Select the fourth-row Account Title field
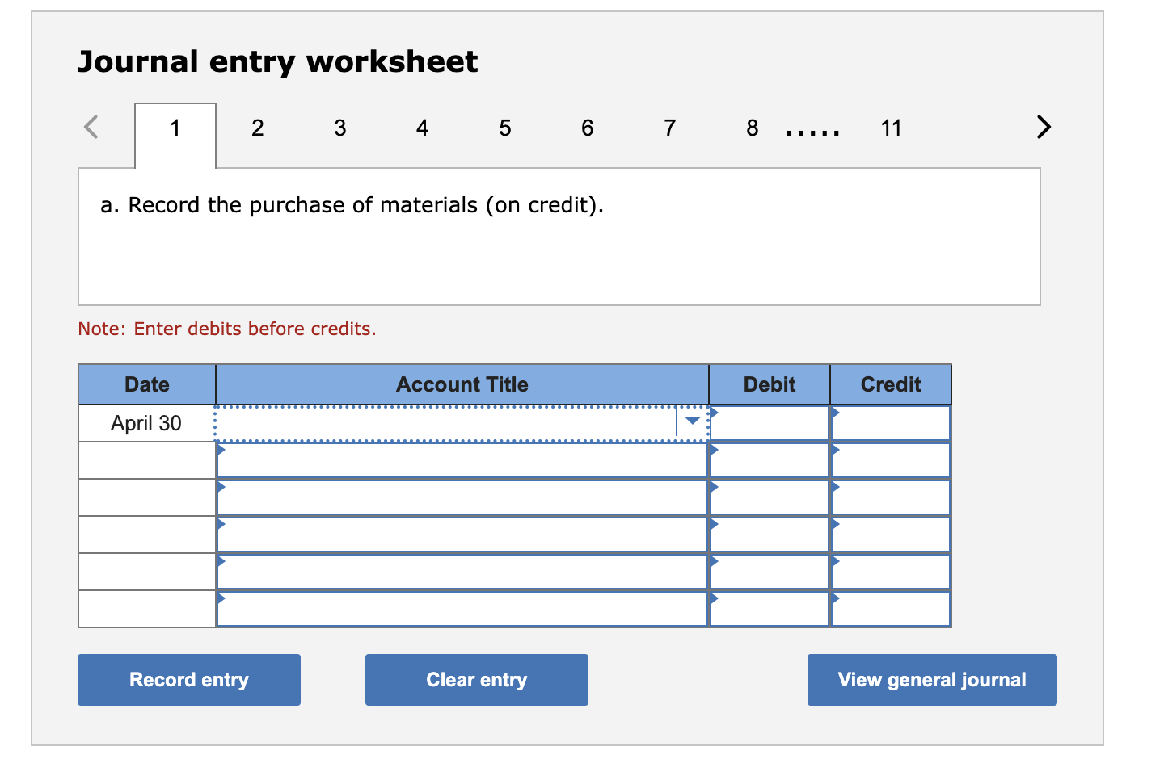This screenshot has width=1164, height=780. click(462, 535)
